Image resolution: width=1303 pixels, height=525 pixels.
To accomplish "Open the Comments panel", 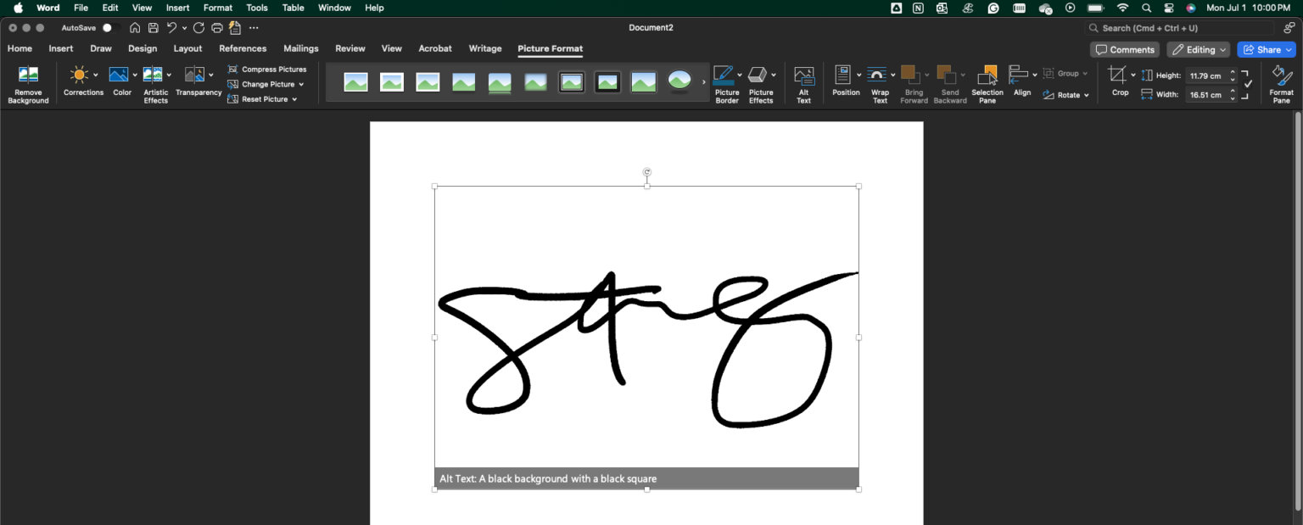I will (x=1124, y=49).
